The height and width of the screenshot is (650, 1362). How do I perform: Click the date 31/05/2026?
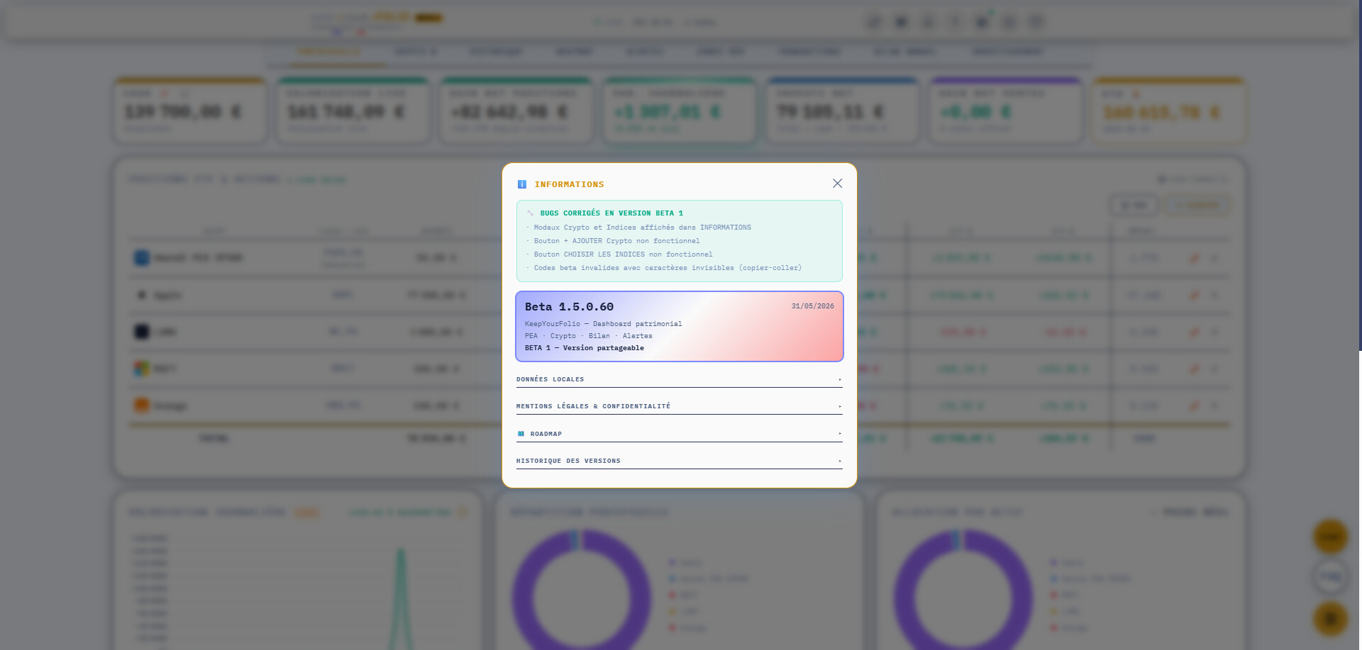pyautogui.click(x=813, y=306)
